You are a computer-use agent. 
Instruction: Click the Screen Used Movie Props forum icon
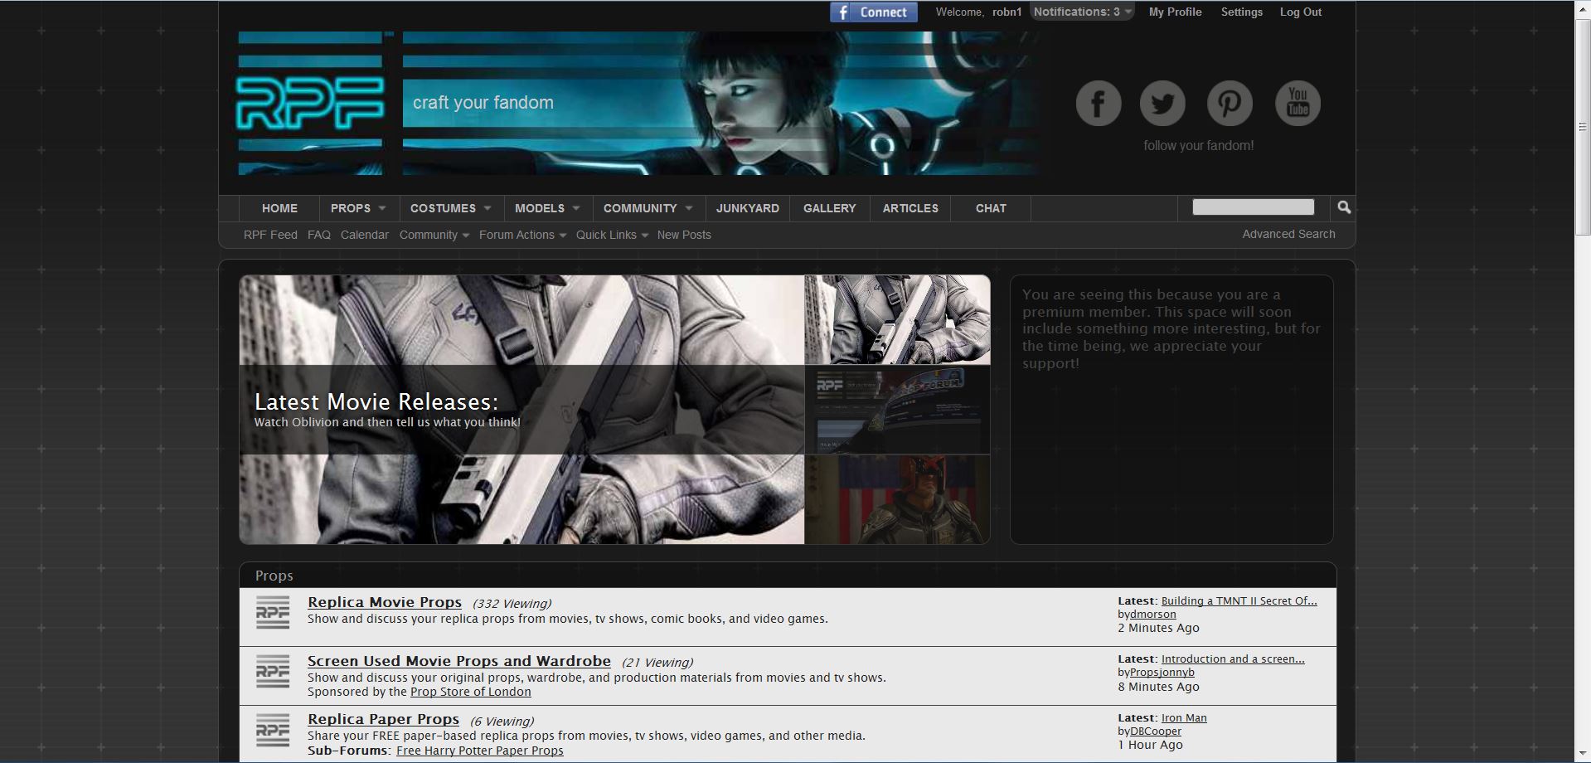(x=273, y=672)
